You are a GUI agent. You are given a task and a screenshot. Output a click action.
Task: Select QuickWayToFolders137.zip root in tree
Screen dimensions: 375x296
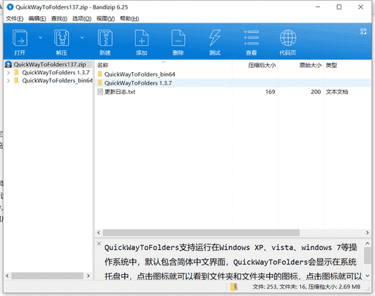[50, 64]
